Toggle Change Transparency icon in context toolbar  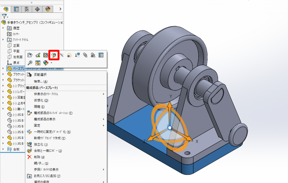[69, 55]
